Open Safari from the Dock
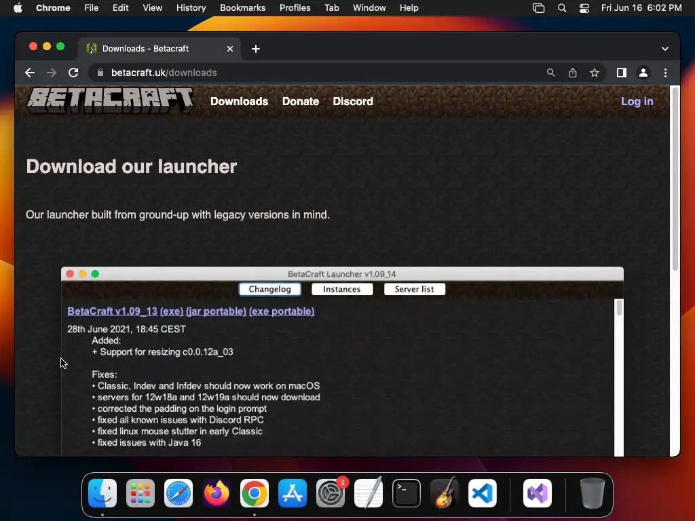Image resolution: width=695 pixels, height=521 pixels. pyautogui.click(x=179, y=493)
